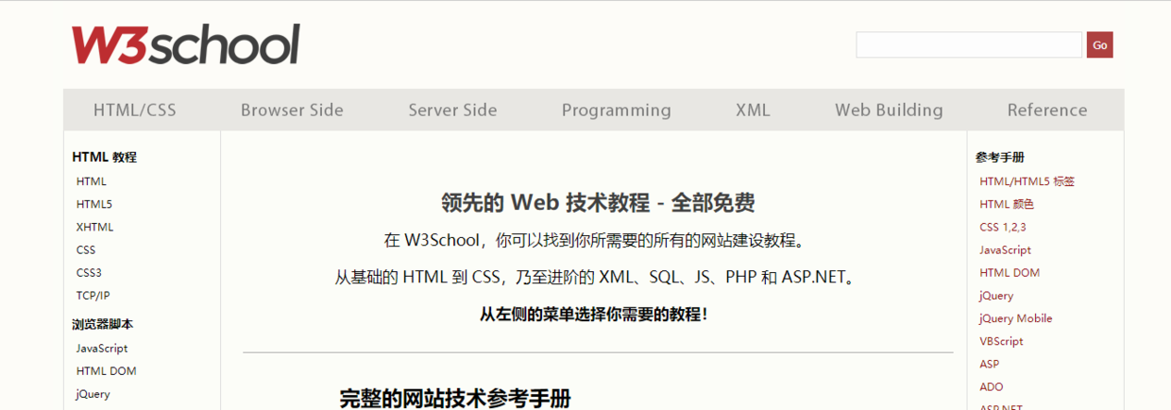Open the JavaScript link in left sidebar

(x=102, y=349)
